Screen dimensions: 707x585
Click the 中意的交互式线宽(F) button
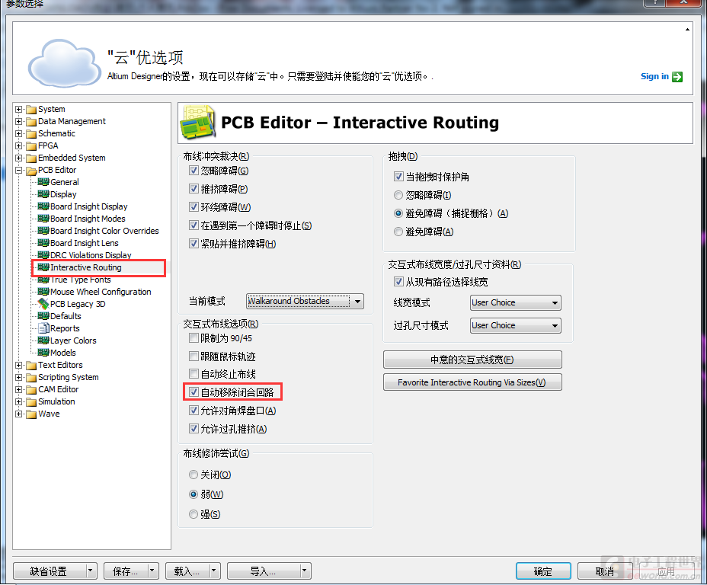(472, 360)
